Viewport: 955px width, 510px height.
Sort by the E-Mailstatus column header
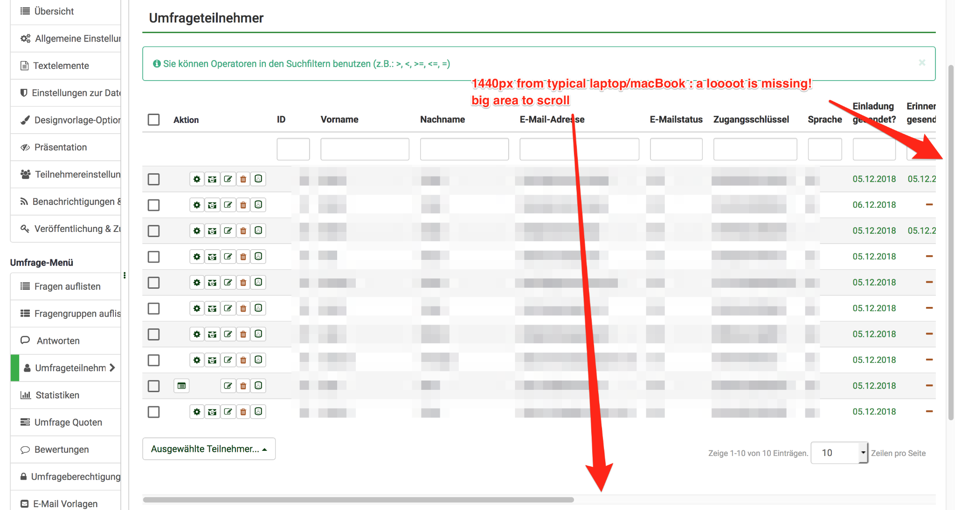point(676,120)
